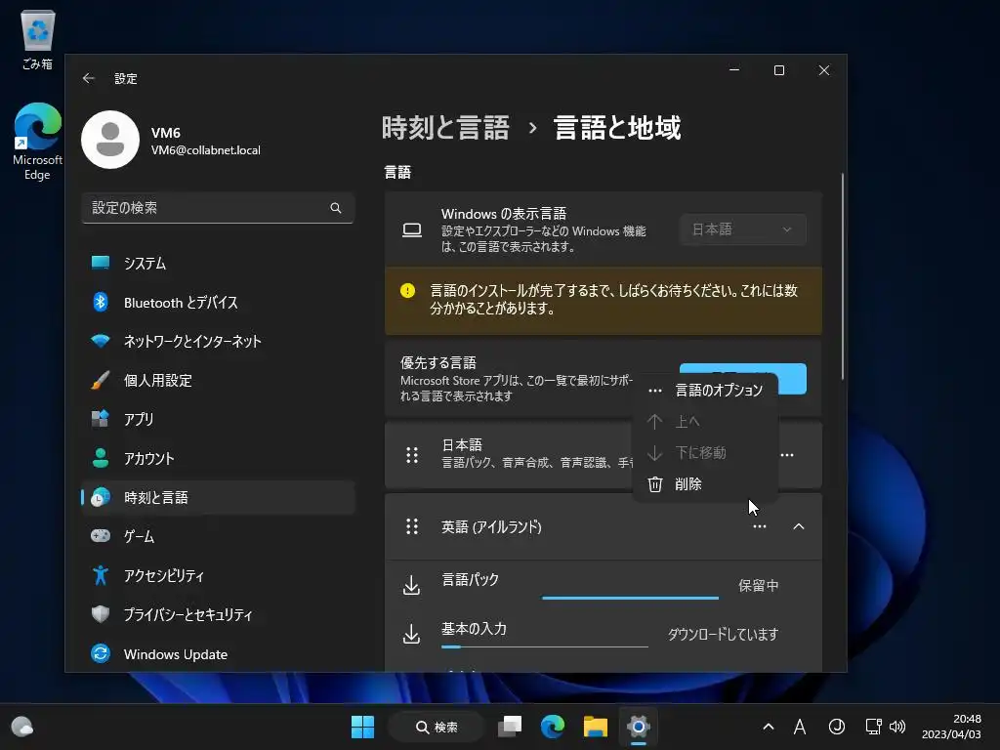Choose 言語のオプション from context menu

click(705, 391)
